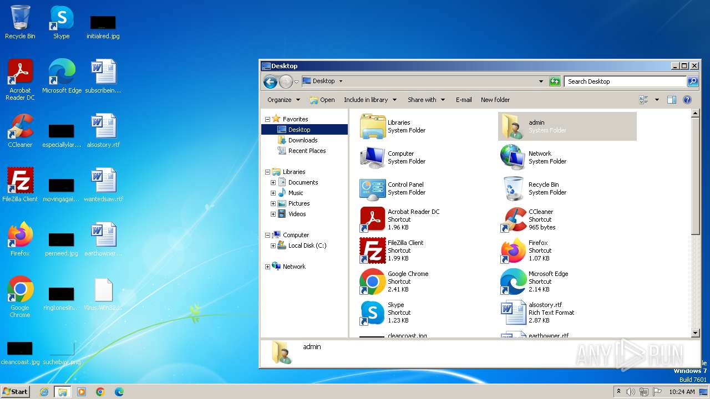Launch the FileZilla Client desktop shortcut

coord(20,185)
